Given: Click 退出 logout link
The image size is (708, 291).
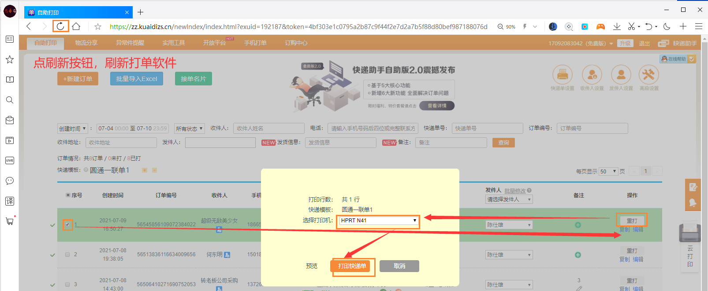Looking at the screenshot, I should (x=645, y=43).
